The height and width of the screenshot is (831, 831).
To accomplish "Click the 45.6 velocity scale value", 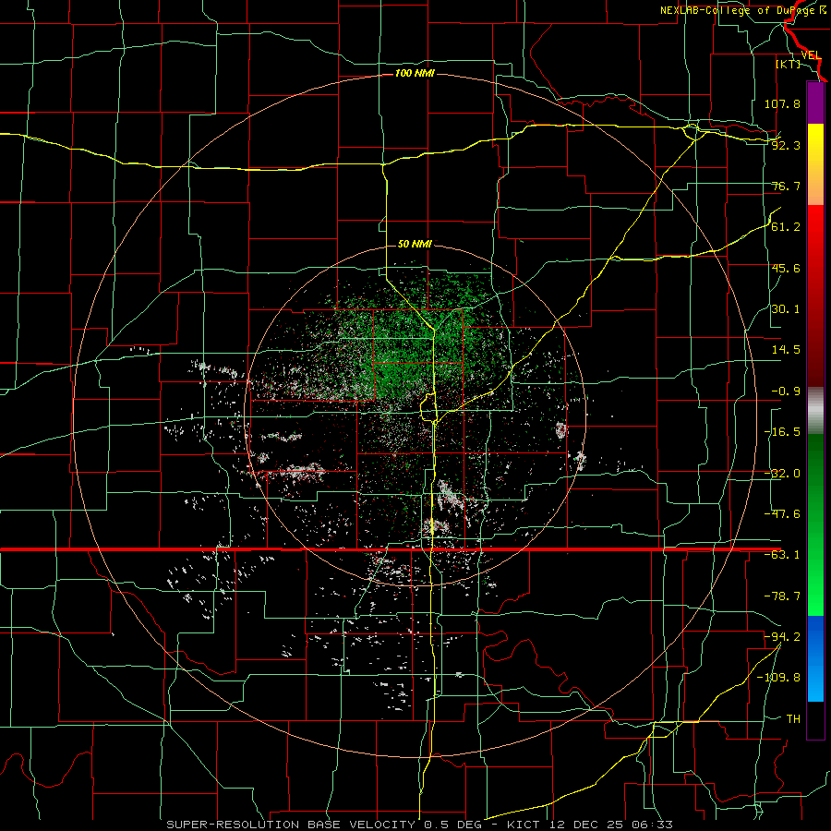I will pos(786,268).
